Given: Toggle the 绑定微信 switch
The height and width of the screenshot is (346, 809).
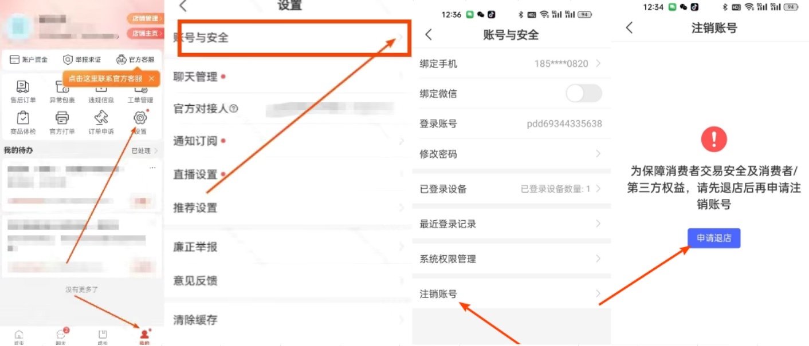Looking at the screenshot, I should 584,93.
